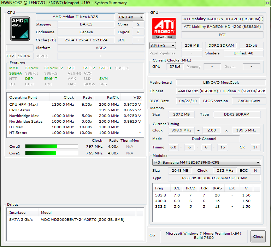Open the CPU #0 selector dropdown
Image resolution: width=271 pixels, height=247 pixels.
point(131,17)
